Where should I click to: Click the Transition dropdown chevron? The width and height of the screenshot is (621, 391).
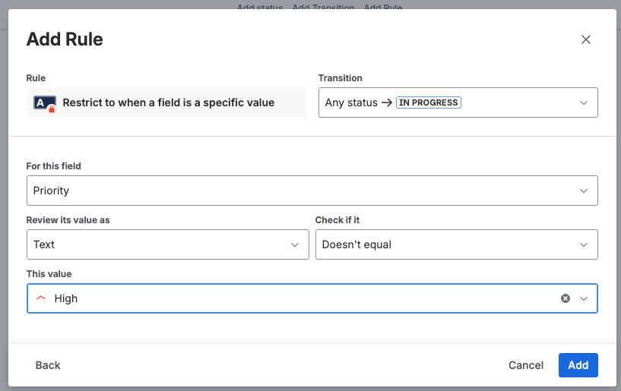coord(584,102)
